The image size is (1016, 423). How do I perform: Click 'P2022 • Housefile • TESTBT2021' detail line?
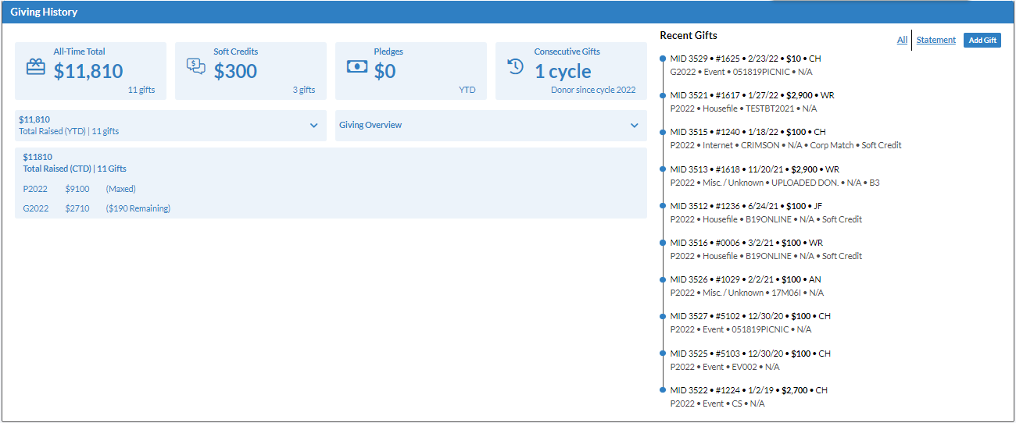(743, 108)
